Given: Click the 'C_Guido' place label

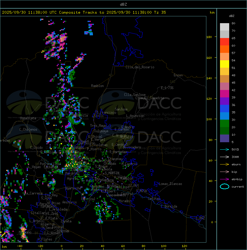Looking at the screenshot, I should 36,148.
